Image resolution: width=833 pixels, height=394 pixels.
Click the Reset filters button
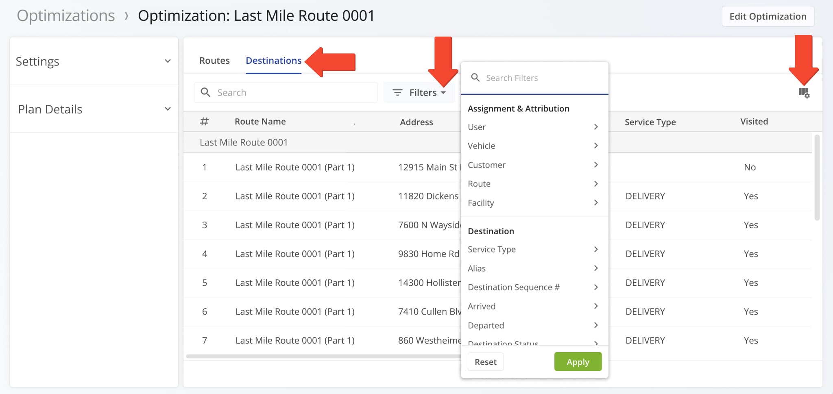[485, 362]
